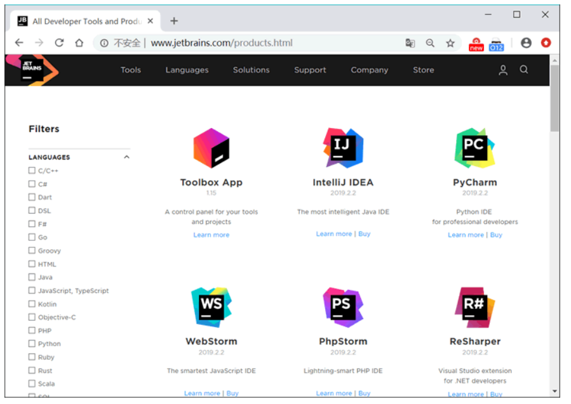Viewport: 571px width, 404px height.
Task: Click the translate page icon in address bar
Action: coord(410,43)
